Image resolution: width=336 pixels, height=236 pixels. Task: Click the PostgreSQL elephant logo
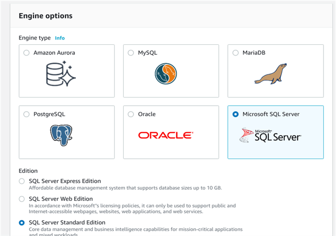point(61,135)
